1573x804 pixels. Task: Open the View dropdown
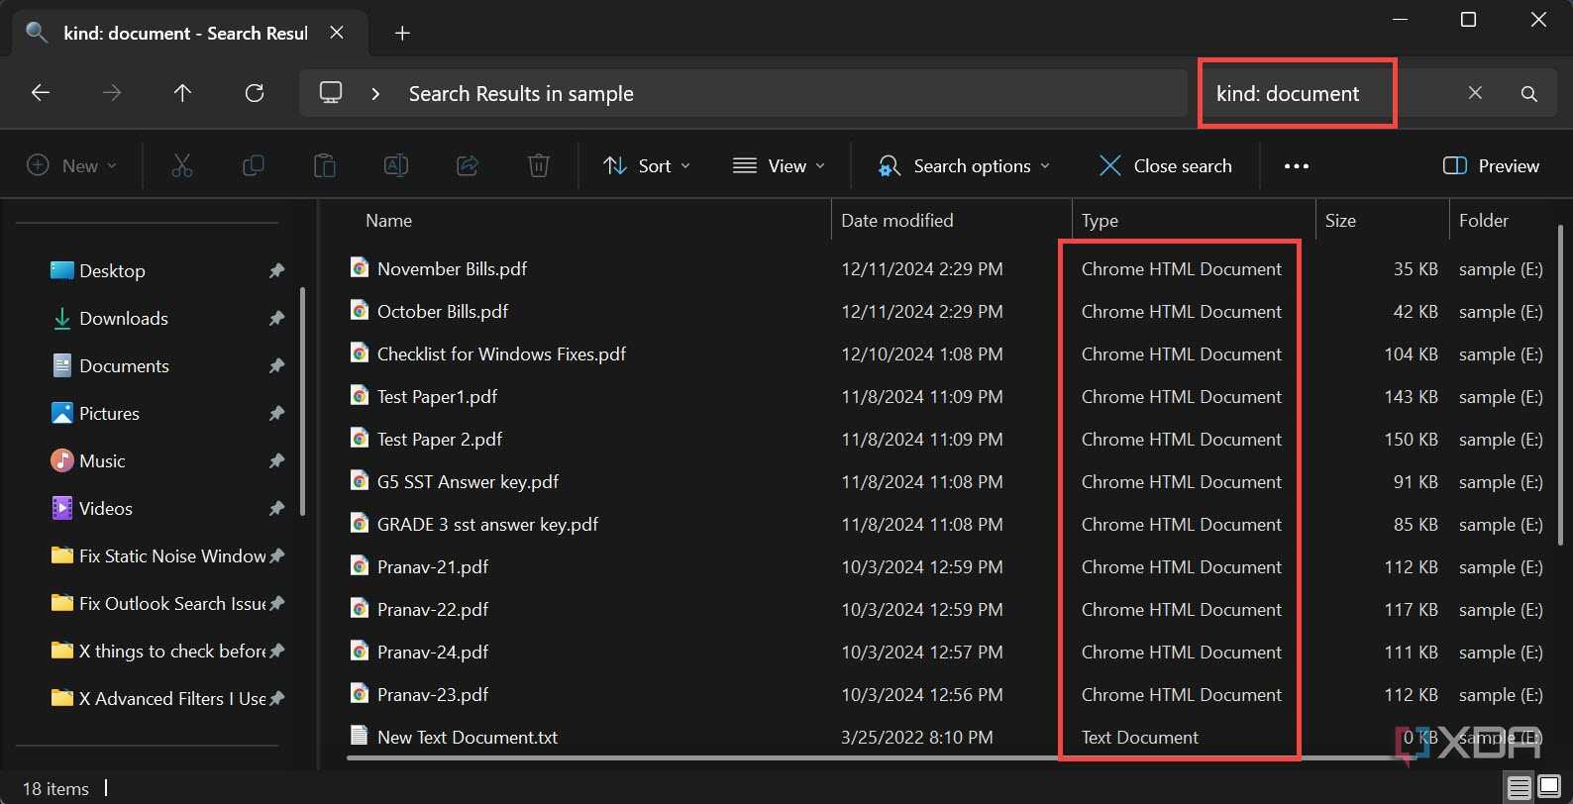click(779, 166)
